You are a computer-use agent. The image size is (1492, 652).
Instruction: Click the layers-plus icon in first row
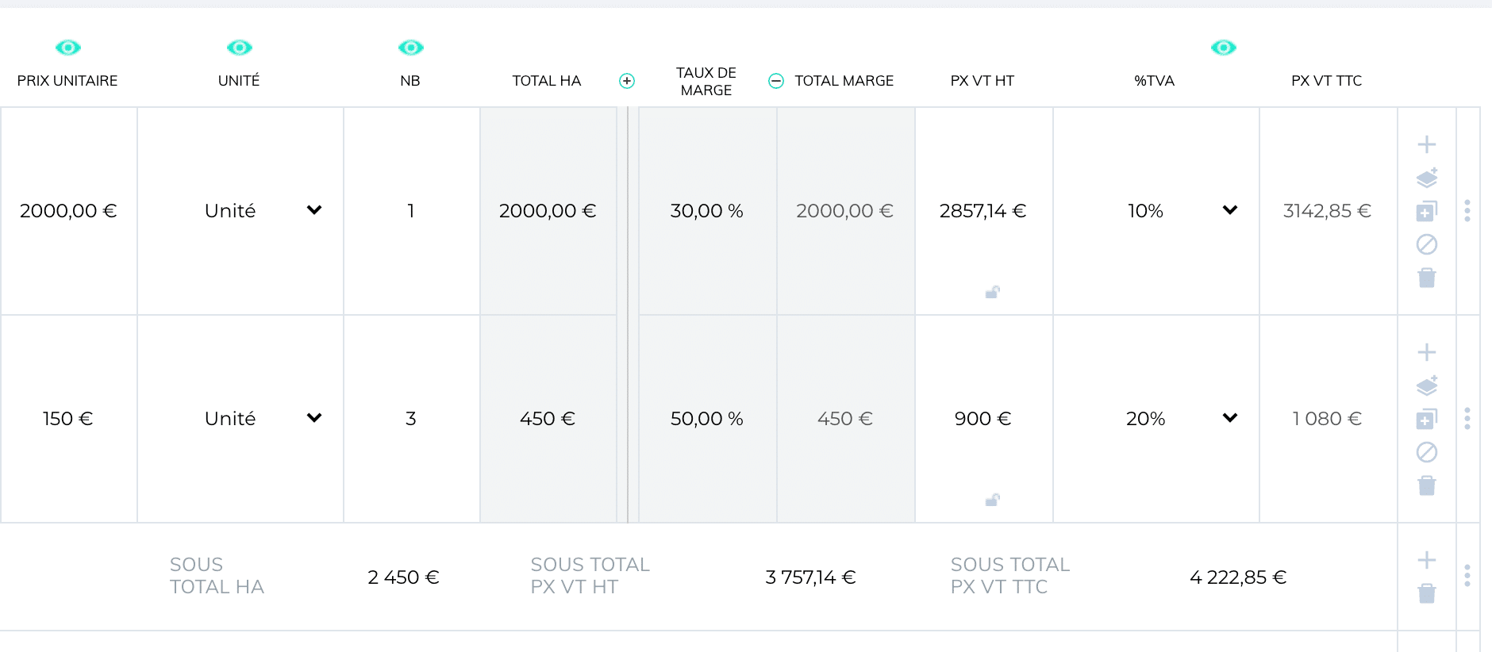tap(1426, 178)
